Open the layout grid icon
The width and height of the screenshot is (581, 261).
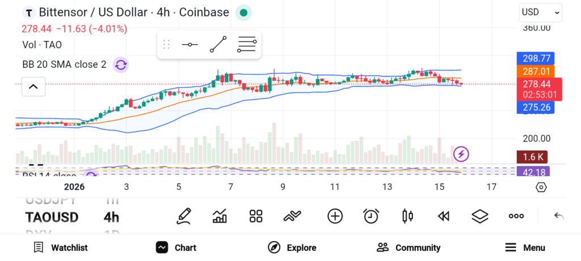(256, 216)
